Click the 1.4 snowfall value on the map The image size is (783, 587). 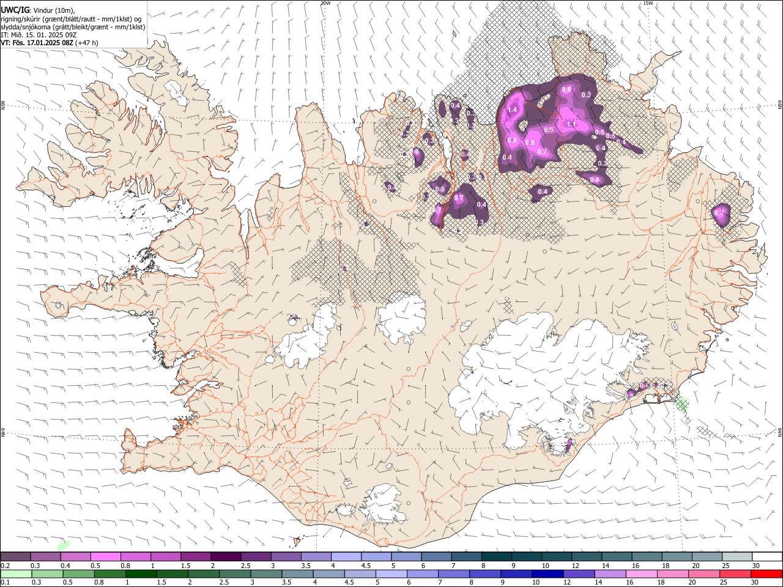coord(513,109)
